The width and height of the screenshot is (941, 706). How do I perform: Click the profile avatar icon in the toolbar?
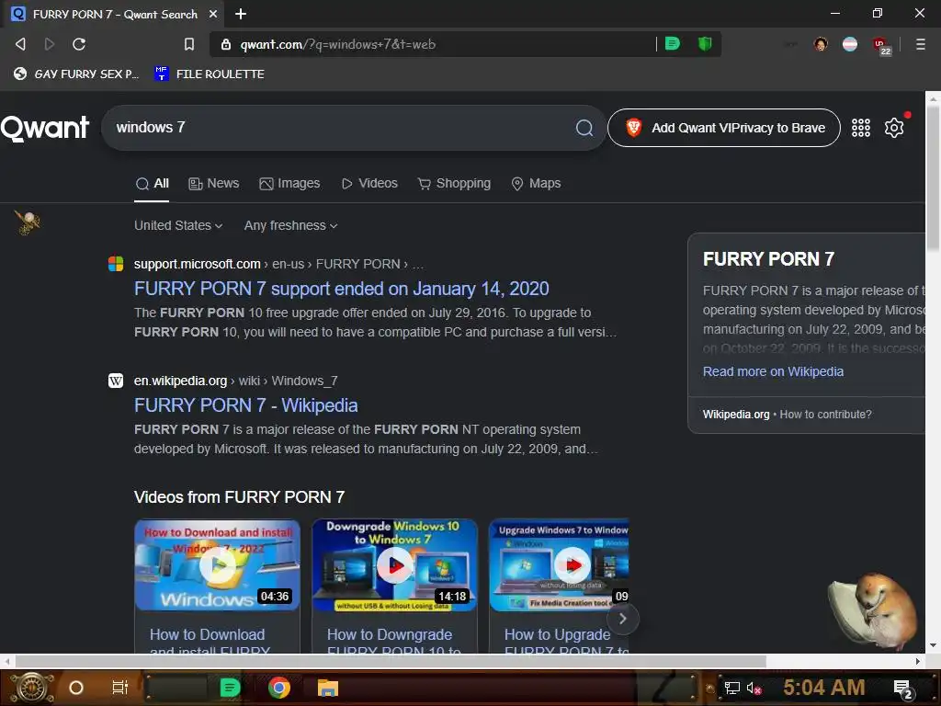coord(821,44)
